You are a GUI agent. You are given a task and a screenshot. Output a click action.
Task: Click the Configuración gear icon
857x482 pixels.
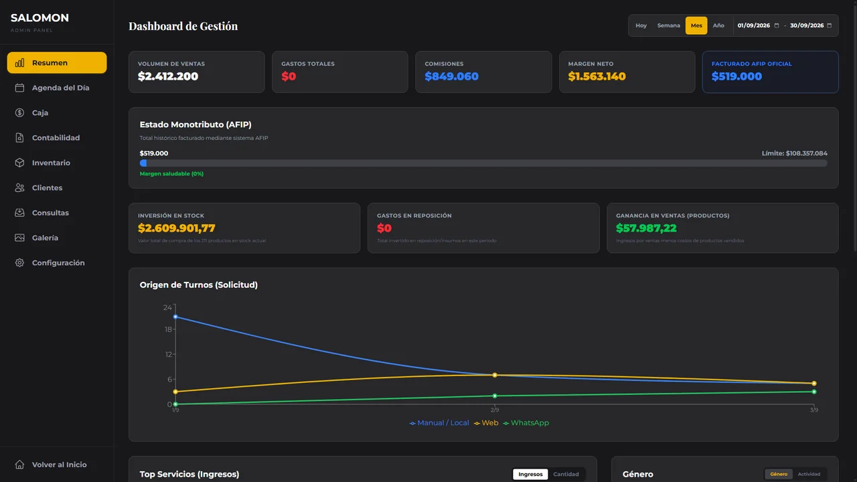coord(19,262)
